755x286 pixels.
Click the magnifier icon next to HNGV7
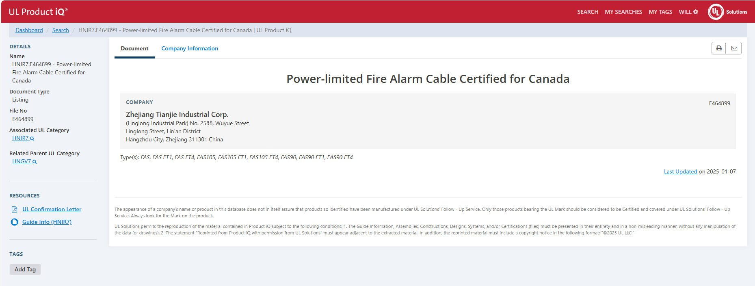(35, 162)
